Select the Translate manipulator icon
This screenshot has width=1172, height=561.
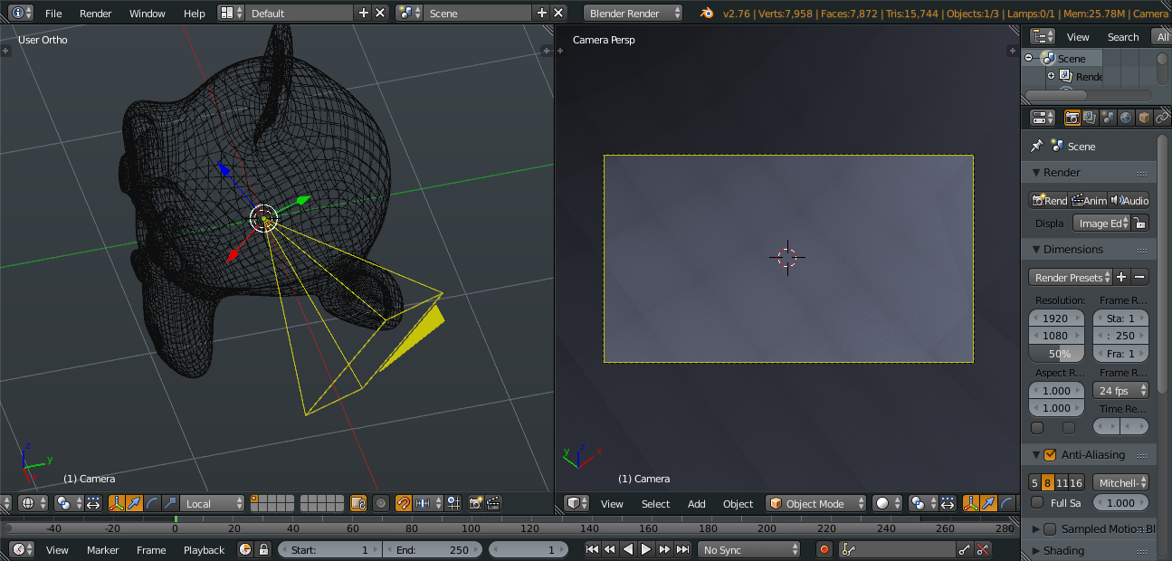point(134,503)
